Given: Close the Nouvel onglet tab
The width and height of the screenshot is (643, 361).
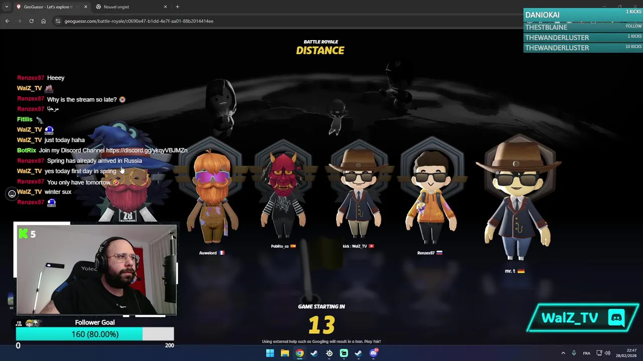Looking at the screenshot, I should pos(165,7).
